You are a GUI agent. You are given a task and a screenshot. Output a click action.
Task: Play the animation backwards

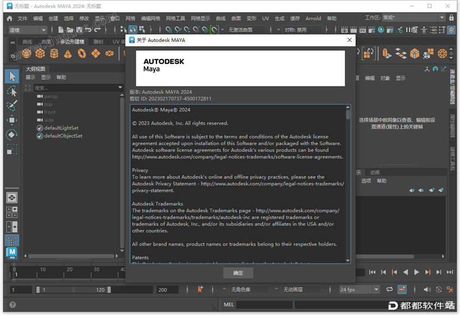coord(406,272)
